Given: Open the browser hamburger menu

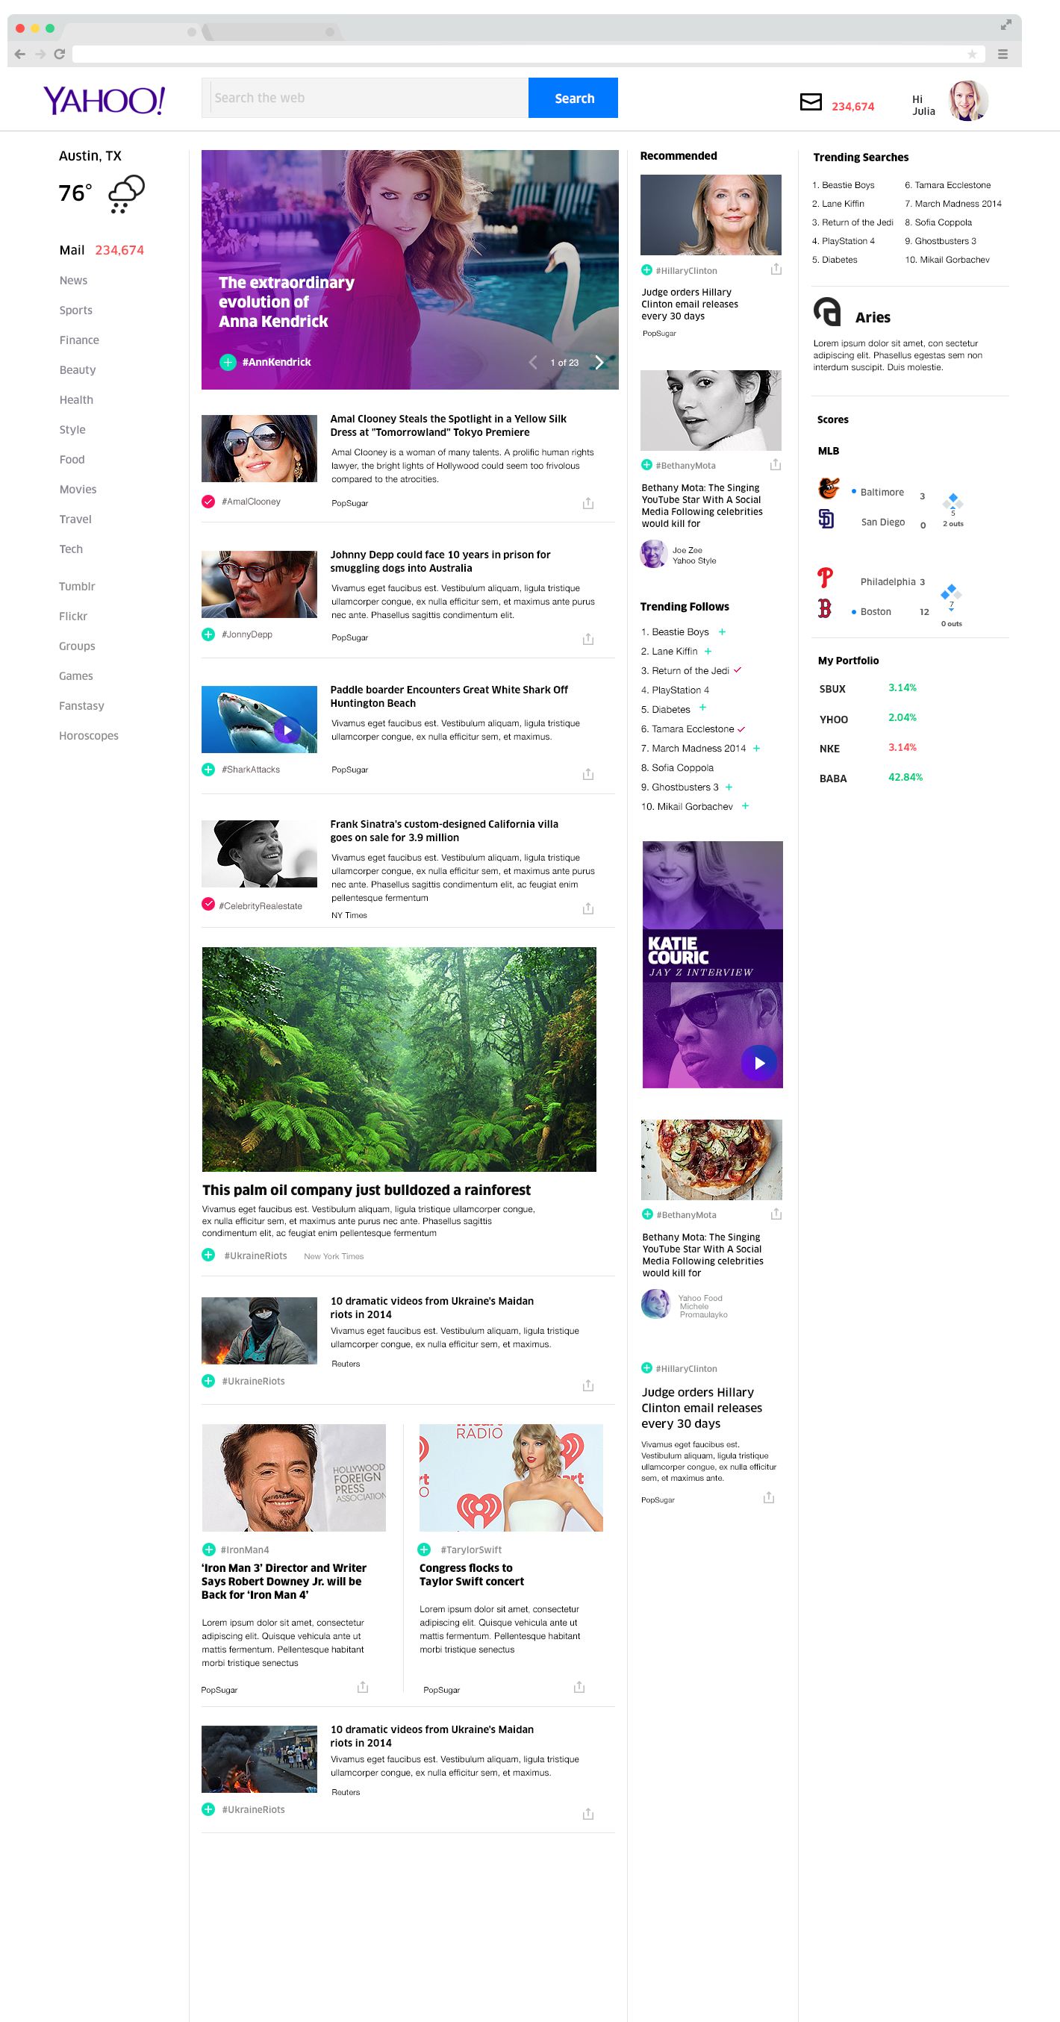Looking at the screenshot, I should pos(1003,54).
